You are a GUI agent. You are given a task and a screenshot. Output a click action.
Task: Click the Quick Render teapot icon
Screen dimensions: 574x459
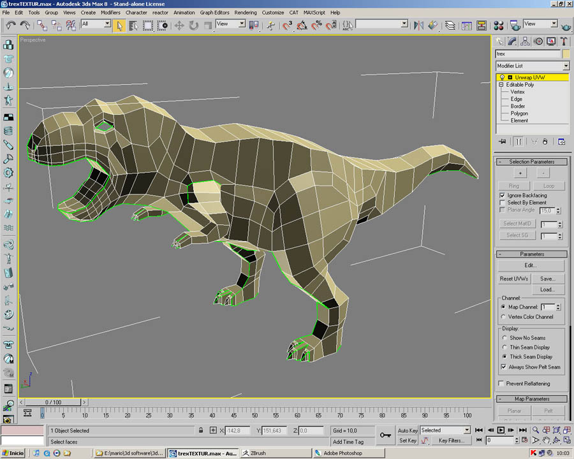tap(566, 25)
